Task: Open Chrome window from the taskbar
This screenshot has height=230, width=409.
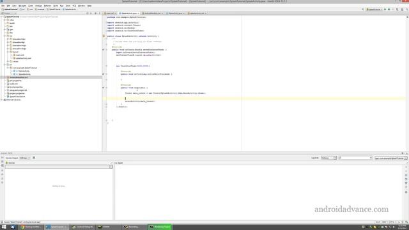Action: coord(31,227)
